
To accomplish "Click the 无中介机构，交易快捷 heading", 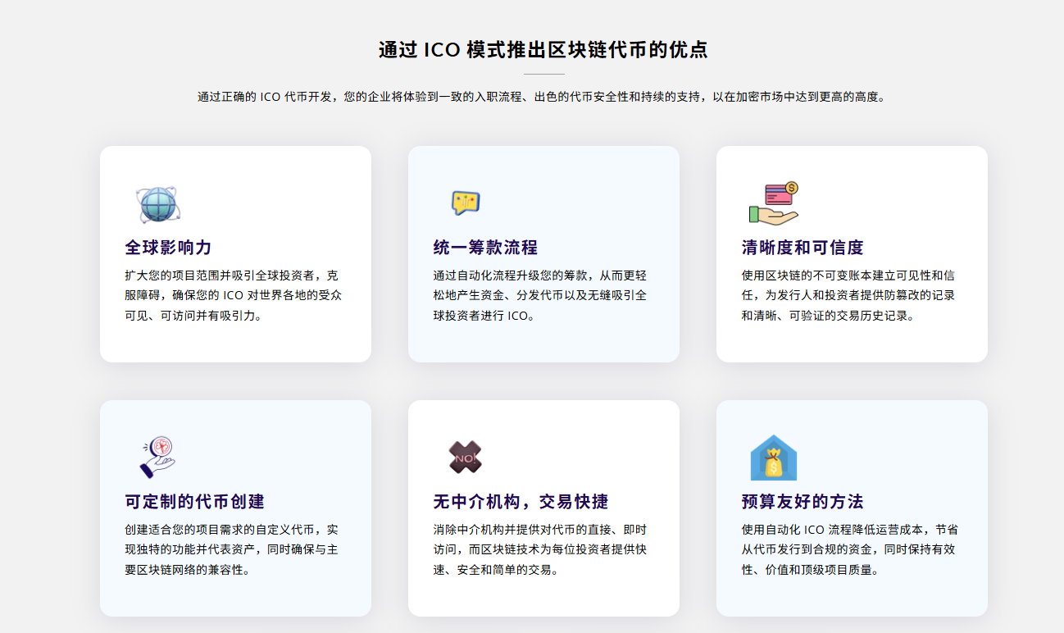I will point(521,502).
